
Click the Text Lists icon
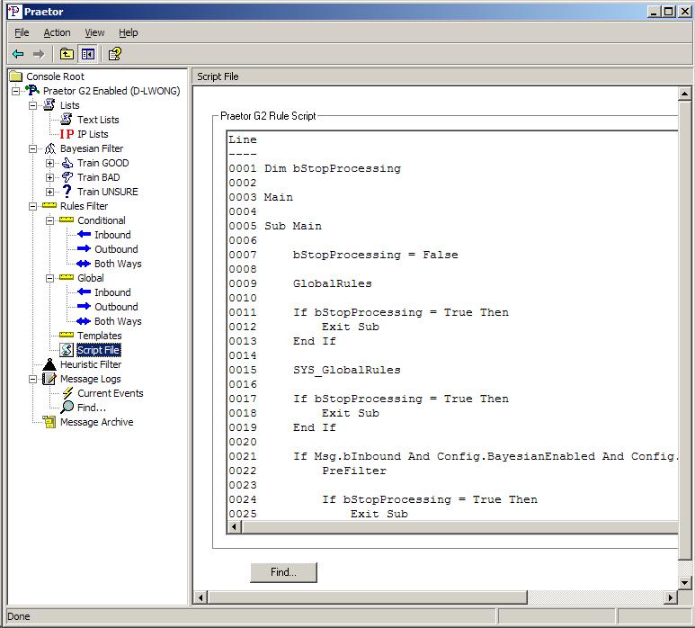coord(67,120)
